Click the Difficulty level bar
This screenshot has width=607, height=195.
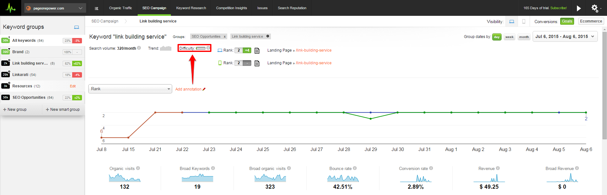pyautogui.click(x=201, y=48)
